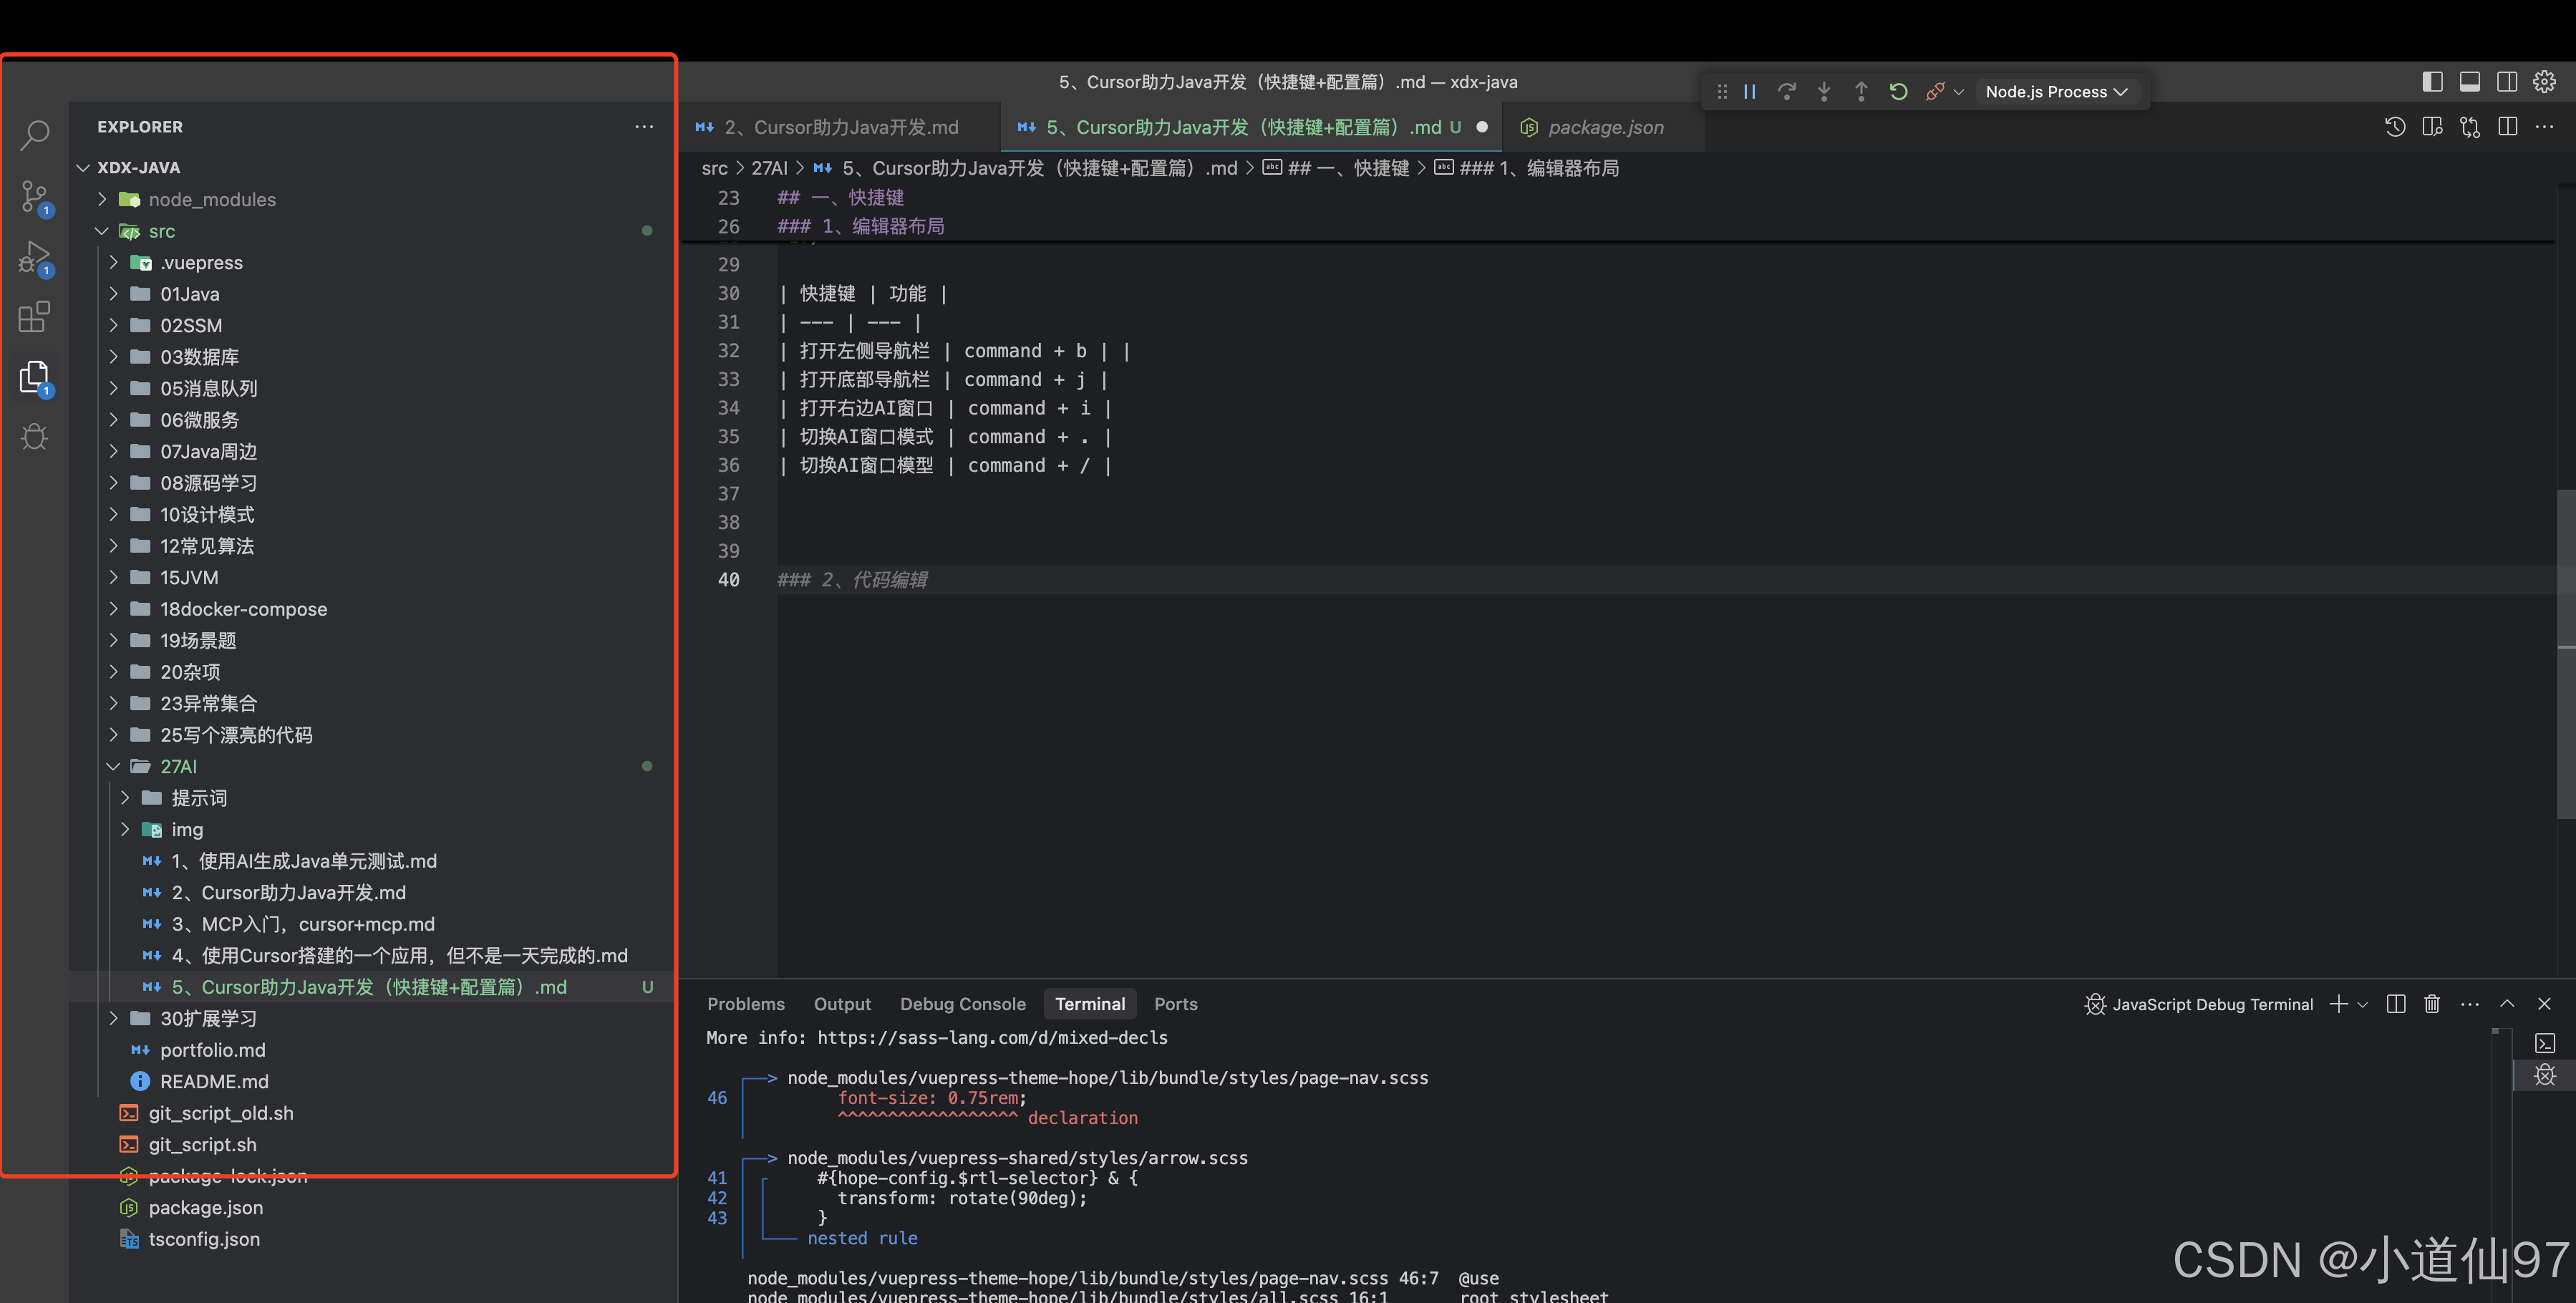This screenshot has height=1303, width=2576.
Task: Toggle primary sidebar visibility in title bar
Action: pos(2432,82)
